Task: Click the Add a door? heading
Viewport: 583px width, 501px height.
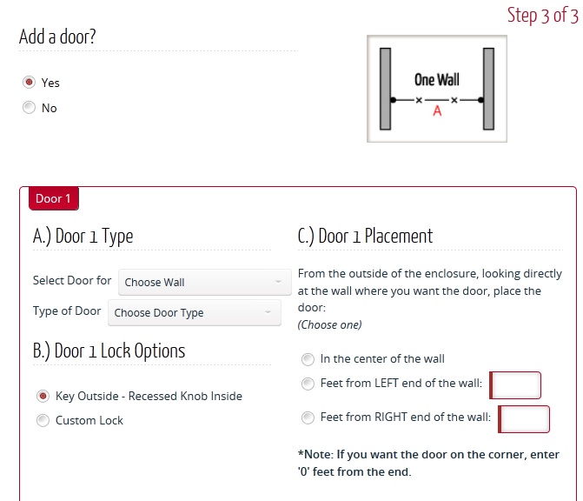Action: pos(57,37)
